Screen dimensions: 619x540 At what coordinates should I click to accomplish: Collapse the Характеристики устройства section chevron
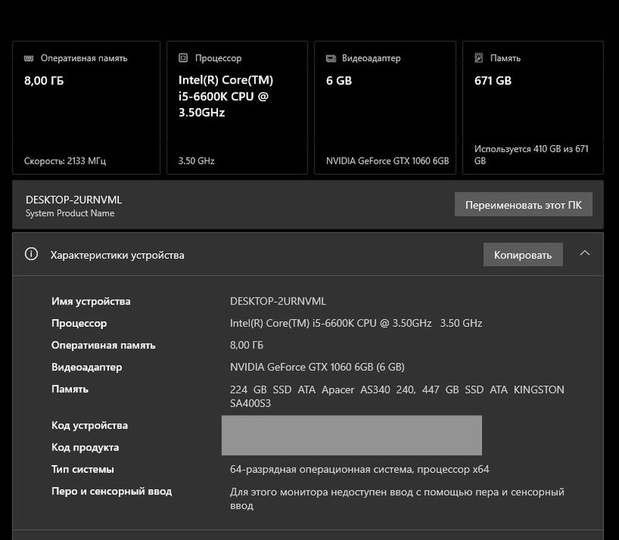click(x=585, y=253)
